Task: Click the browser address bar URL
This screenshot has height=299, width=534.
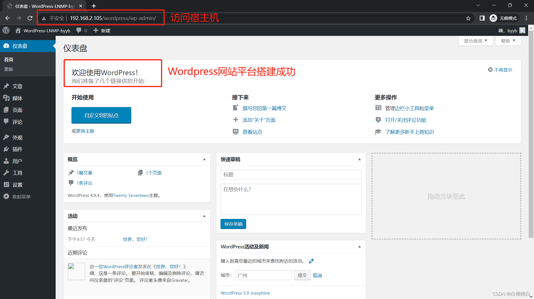Action: pos(113,18)
